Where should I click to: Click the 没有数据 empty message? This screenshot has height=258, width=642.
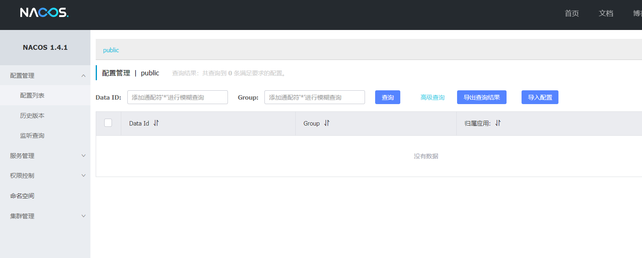pyautogui.click(x=426, y=156)
